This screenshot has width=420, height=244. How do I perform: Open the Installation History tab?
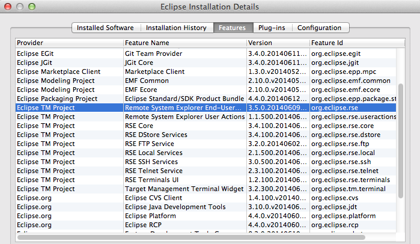(176, 28)
